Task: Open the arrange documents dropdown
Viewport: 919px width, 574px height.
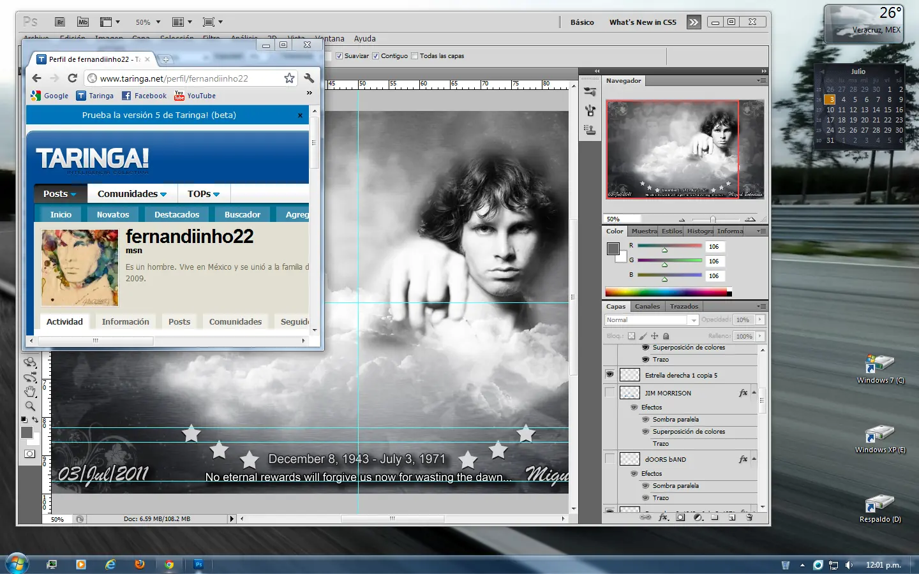Action: pyautogui.click(x=182, y=22)
